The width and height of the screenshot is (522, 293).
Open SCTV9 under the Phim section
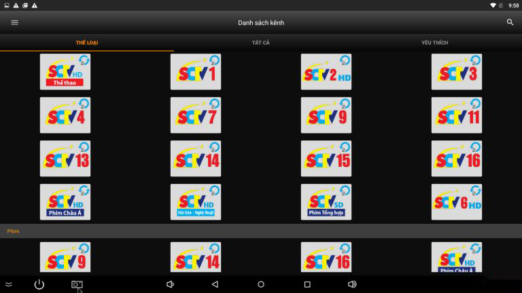[x=65, y=257]
